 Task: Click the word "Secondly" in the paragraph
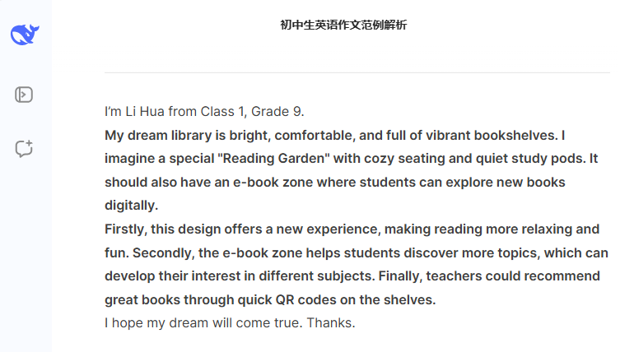[x=163, y=252]
